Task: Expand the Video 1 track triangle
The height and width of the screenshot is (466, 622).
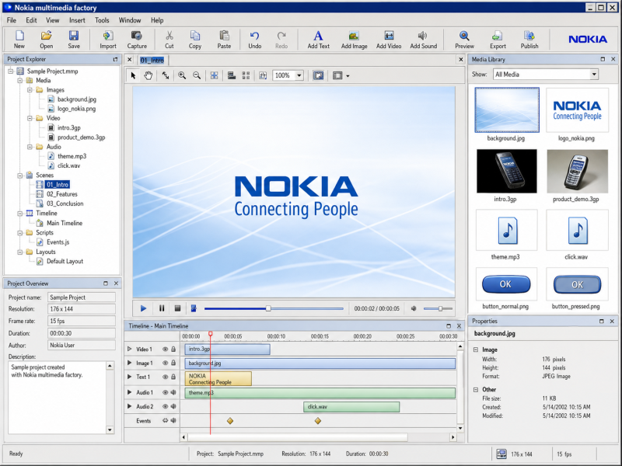Action: click(129, 349)
